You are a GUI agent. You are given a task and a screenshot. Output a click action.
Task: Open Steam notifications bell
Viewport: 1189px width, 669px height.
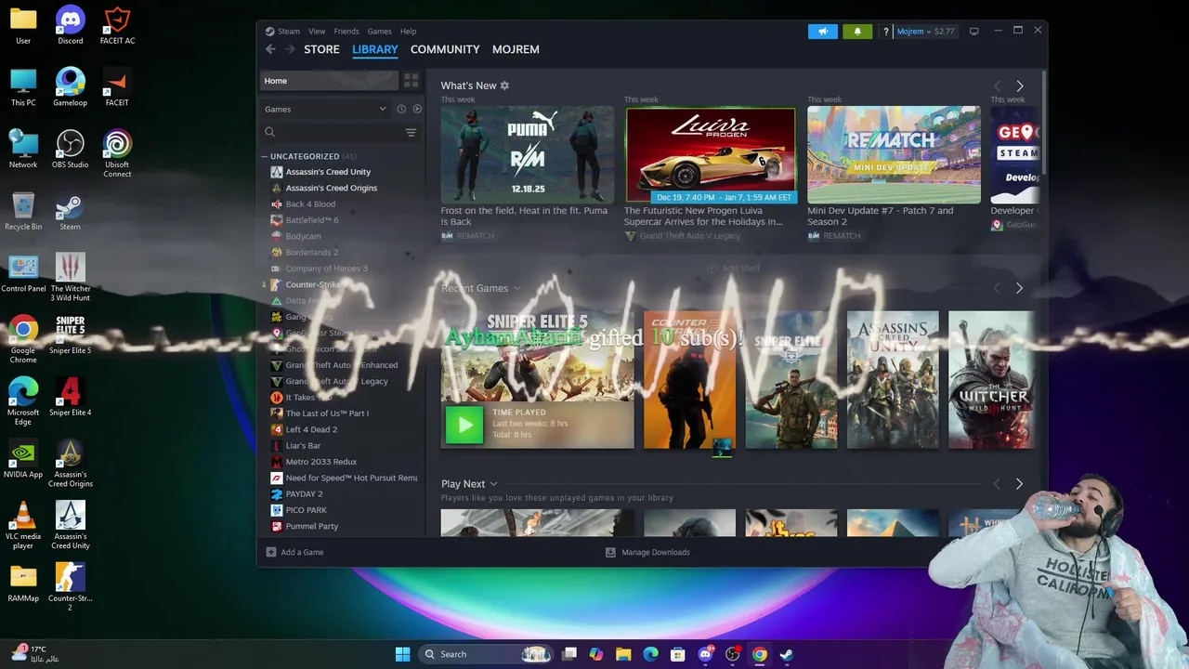pos(857,32)
